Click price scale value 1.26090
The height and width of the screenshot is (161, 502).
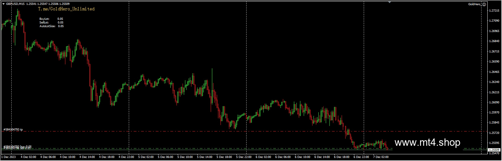pyautogui.click(x=494, y=102)
